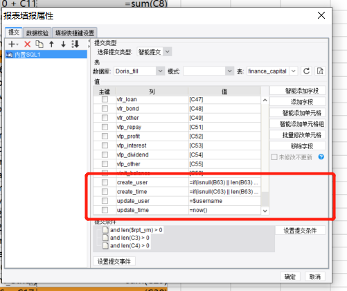The width and height of the screenshot is (347, 291).
Task: Click the 批量修改单元格 button
Action: pos(298,135)
